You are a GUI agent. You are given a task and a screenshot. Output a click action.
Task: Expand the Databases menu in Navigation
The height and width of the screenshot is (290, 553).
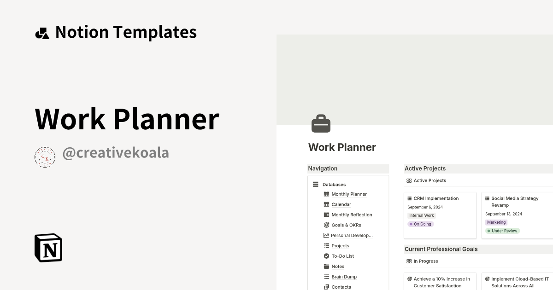tap(315, 184)
